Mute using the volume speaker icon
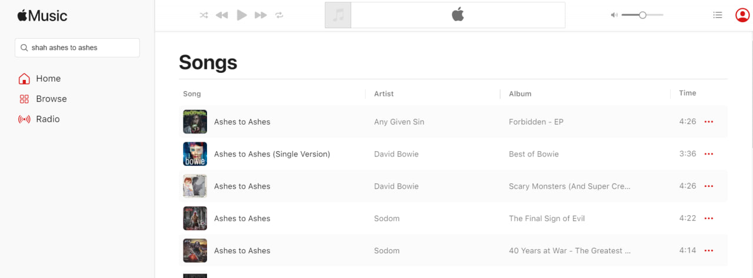This screenshot has height=278, width=753. point(614,15)
